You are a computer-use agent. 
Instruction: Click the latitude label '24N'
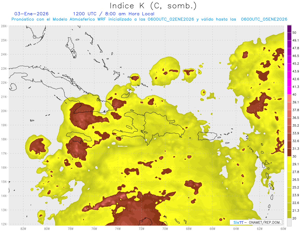point(4,54)
